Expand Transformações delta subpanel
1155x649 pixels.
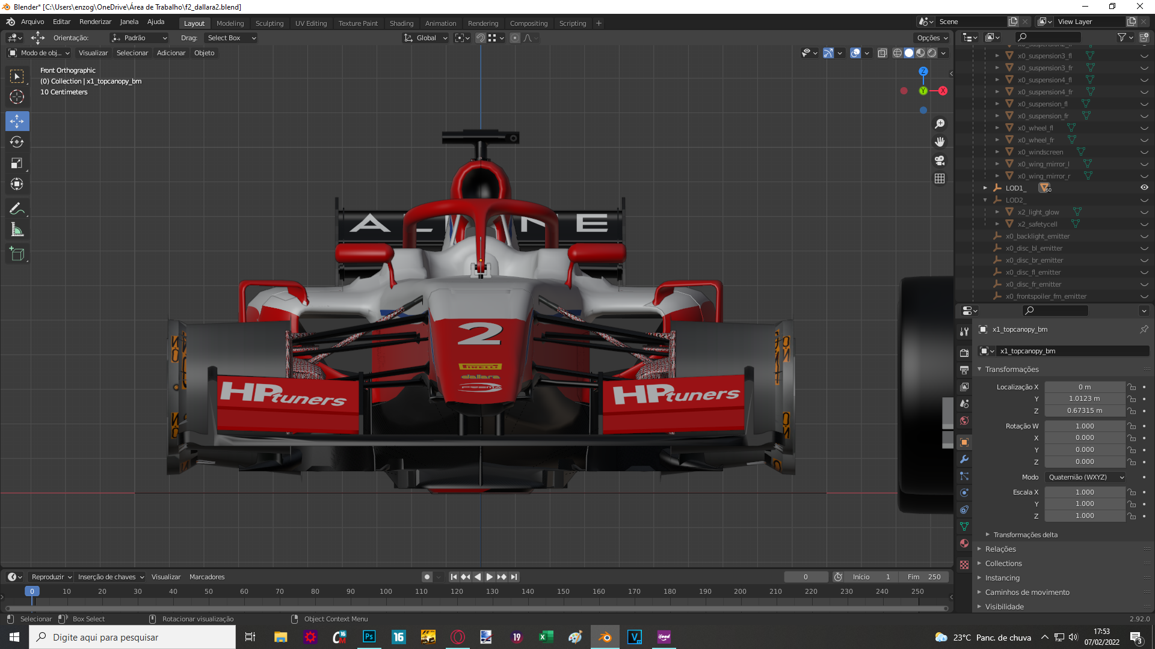(1025, 535)
